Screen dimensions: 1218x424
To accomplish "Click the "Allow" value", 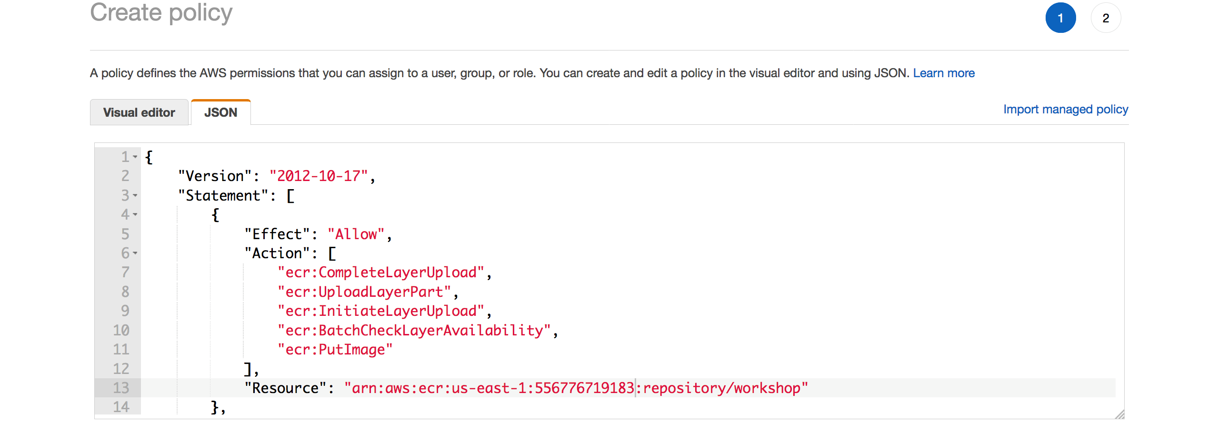I will coord(356,234).
